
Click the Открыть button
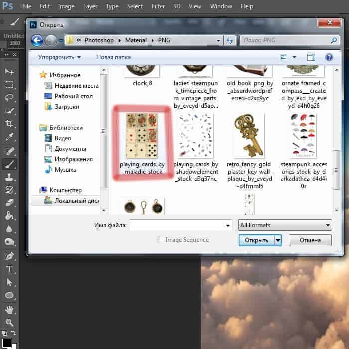pyautogui.click(x=256, y=240)
